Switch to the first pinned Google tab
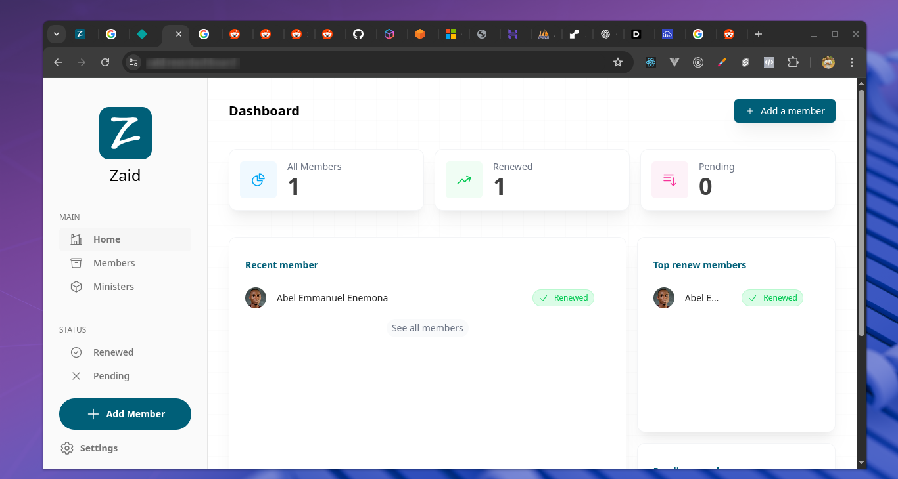 pos(112,33)
